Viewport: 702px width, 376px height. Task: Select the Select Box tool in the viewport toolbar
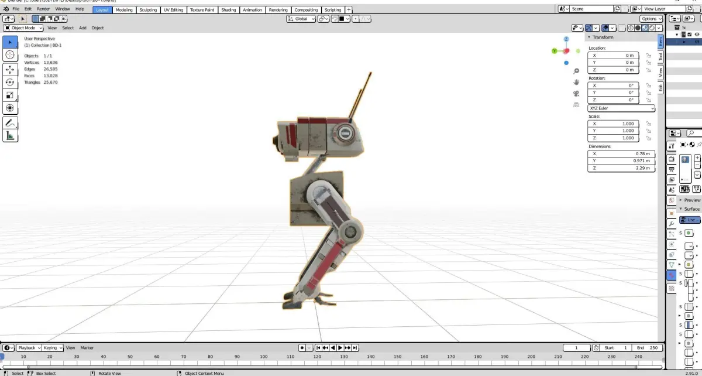click(10, 42)
